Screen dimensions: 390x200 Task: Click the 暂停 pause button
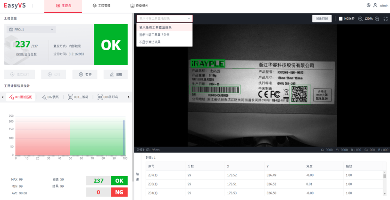85,74
